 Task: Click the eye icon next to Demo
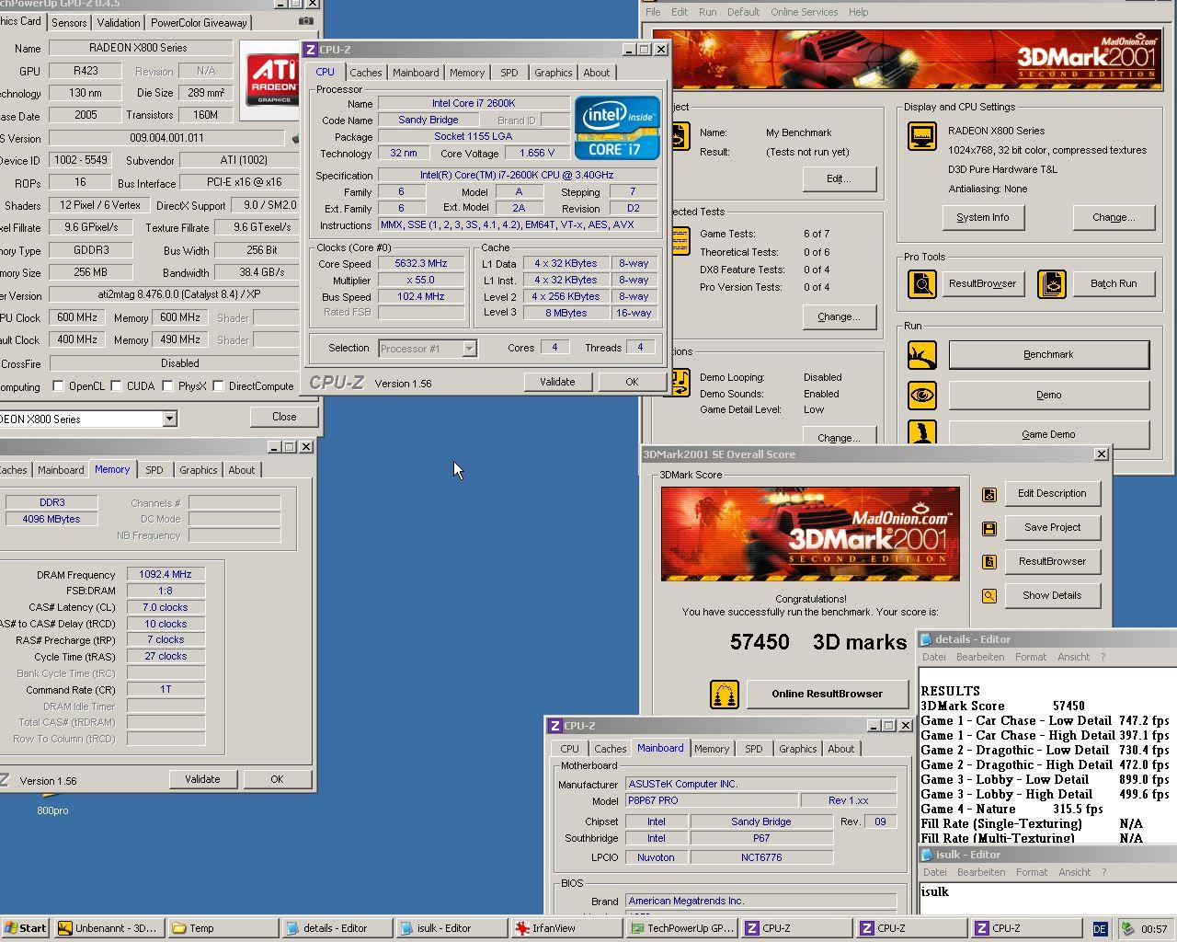[921, 396]
